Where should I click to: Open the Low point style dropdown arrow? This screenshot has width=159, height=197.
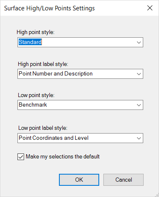click(139, 105)
